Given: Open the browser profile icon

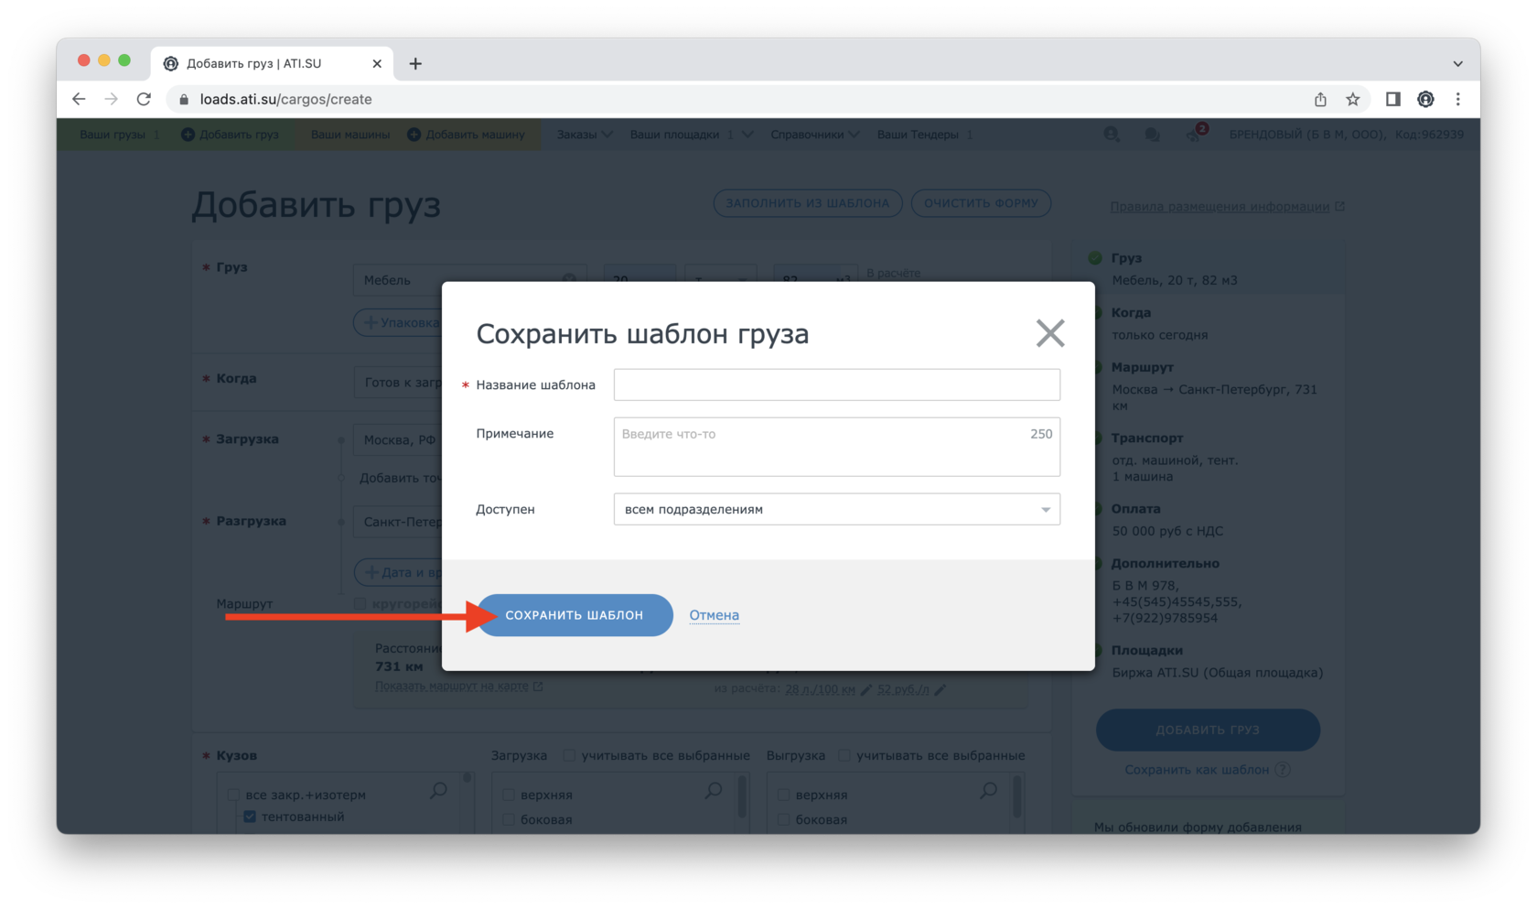Looking at the screenshot, I should pyautogui.click(x=1425, y=99).
